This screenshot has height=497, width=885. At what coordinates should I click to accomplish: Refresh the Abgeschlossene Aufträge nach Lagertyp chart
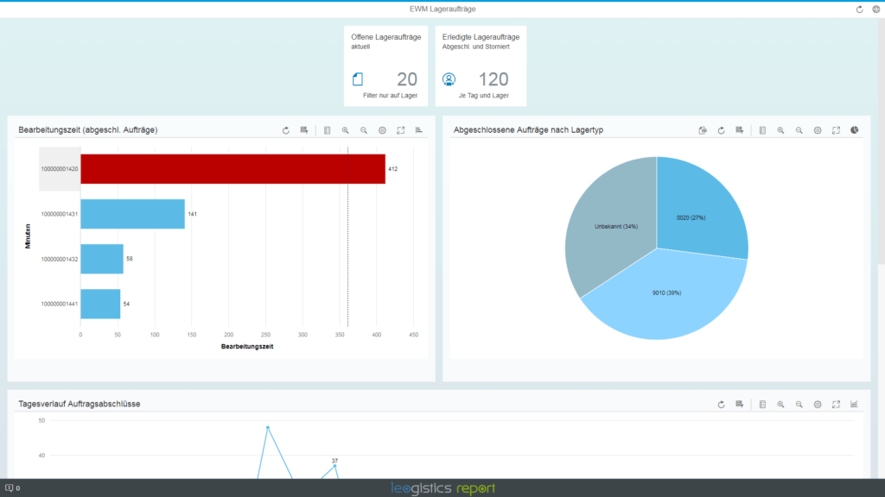(x=722, y=130)
